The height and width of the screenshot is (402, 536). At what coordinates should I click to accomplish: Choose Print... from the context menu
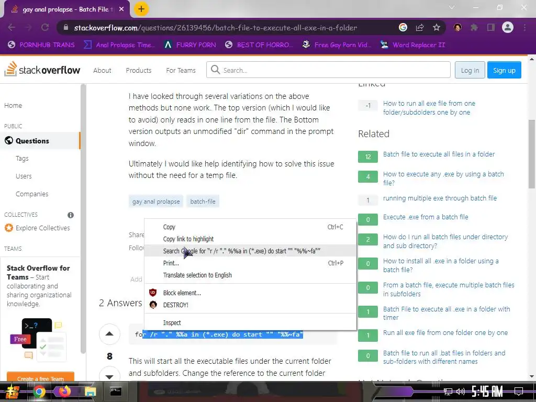point(250,263)
